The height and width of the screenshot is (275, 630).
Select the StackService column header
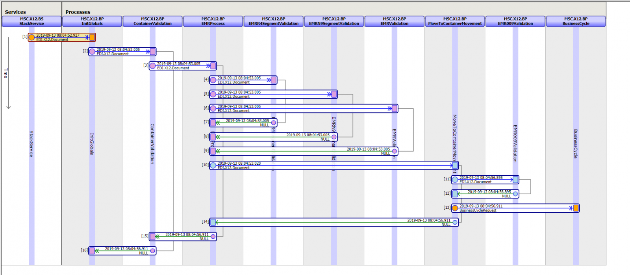31,21
